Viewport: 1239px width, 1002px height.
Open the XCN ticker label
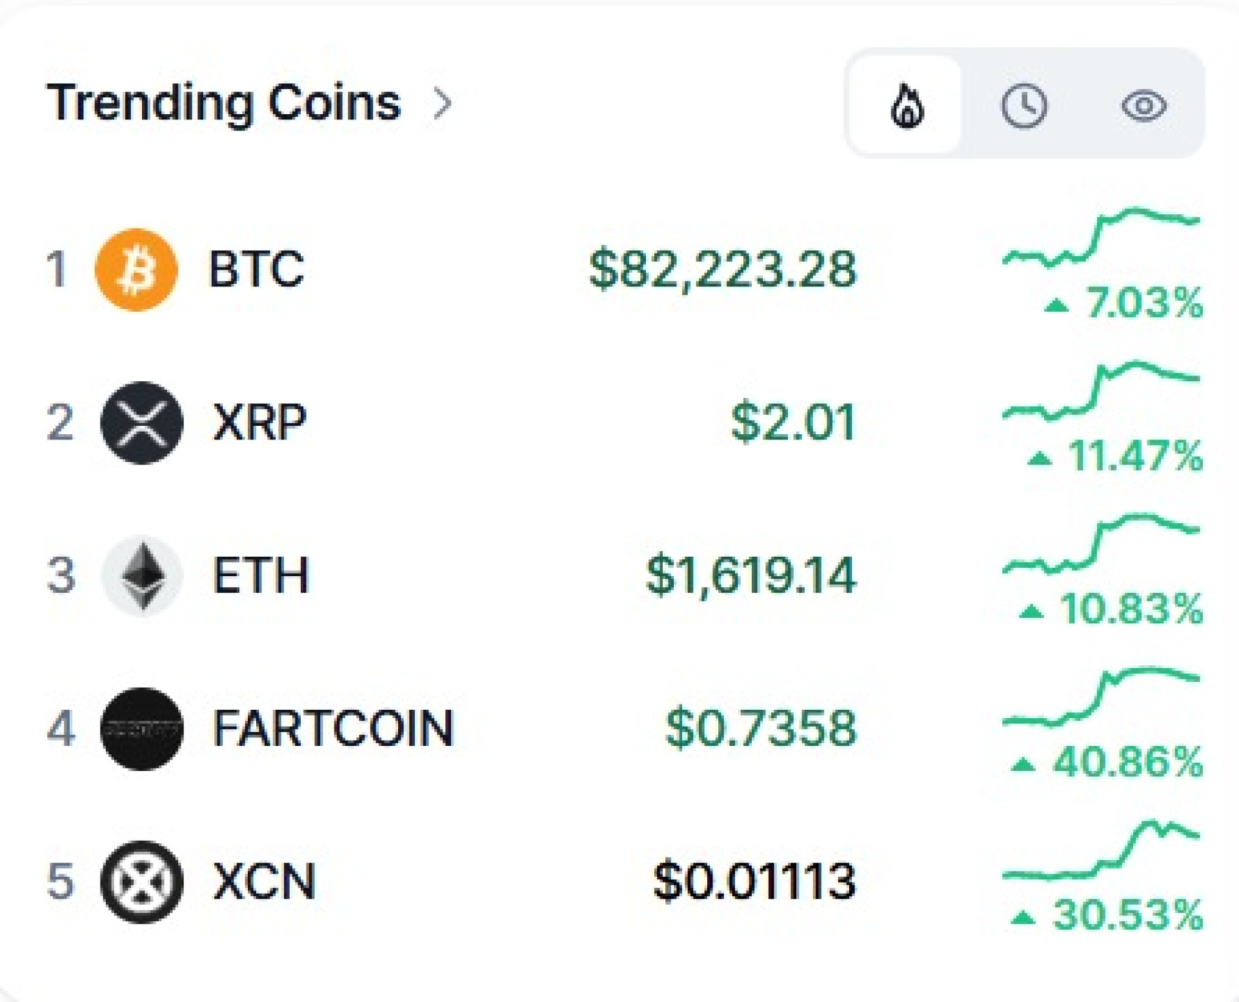tap(264, 882)
